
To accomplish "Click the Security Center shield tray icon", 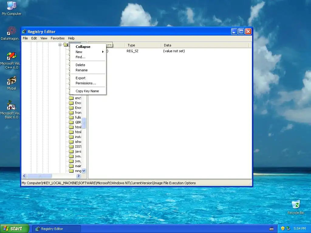I will (283, 228).
